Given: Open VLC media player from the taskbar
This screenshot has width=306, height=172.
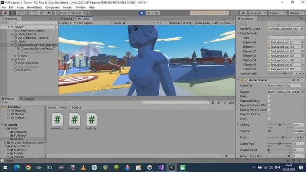Looking at the screenshot, I should coord(83,168).
